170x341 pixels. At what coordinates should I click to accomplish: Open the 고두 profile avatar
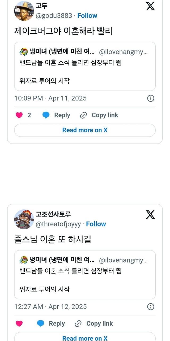[24, 11]
